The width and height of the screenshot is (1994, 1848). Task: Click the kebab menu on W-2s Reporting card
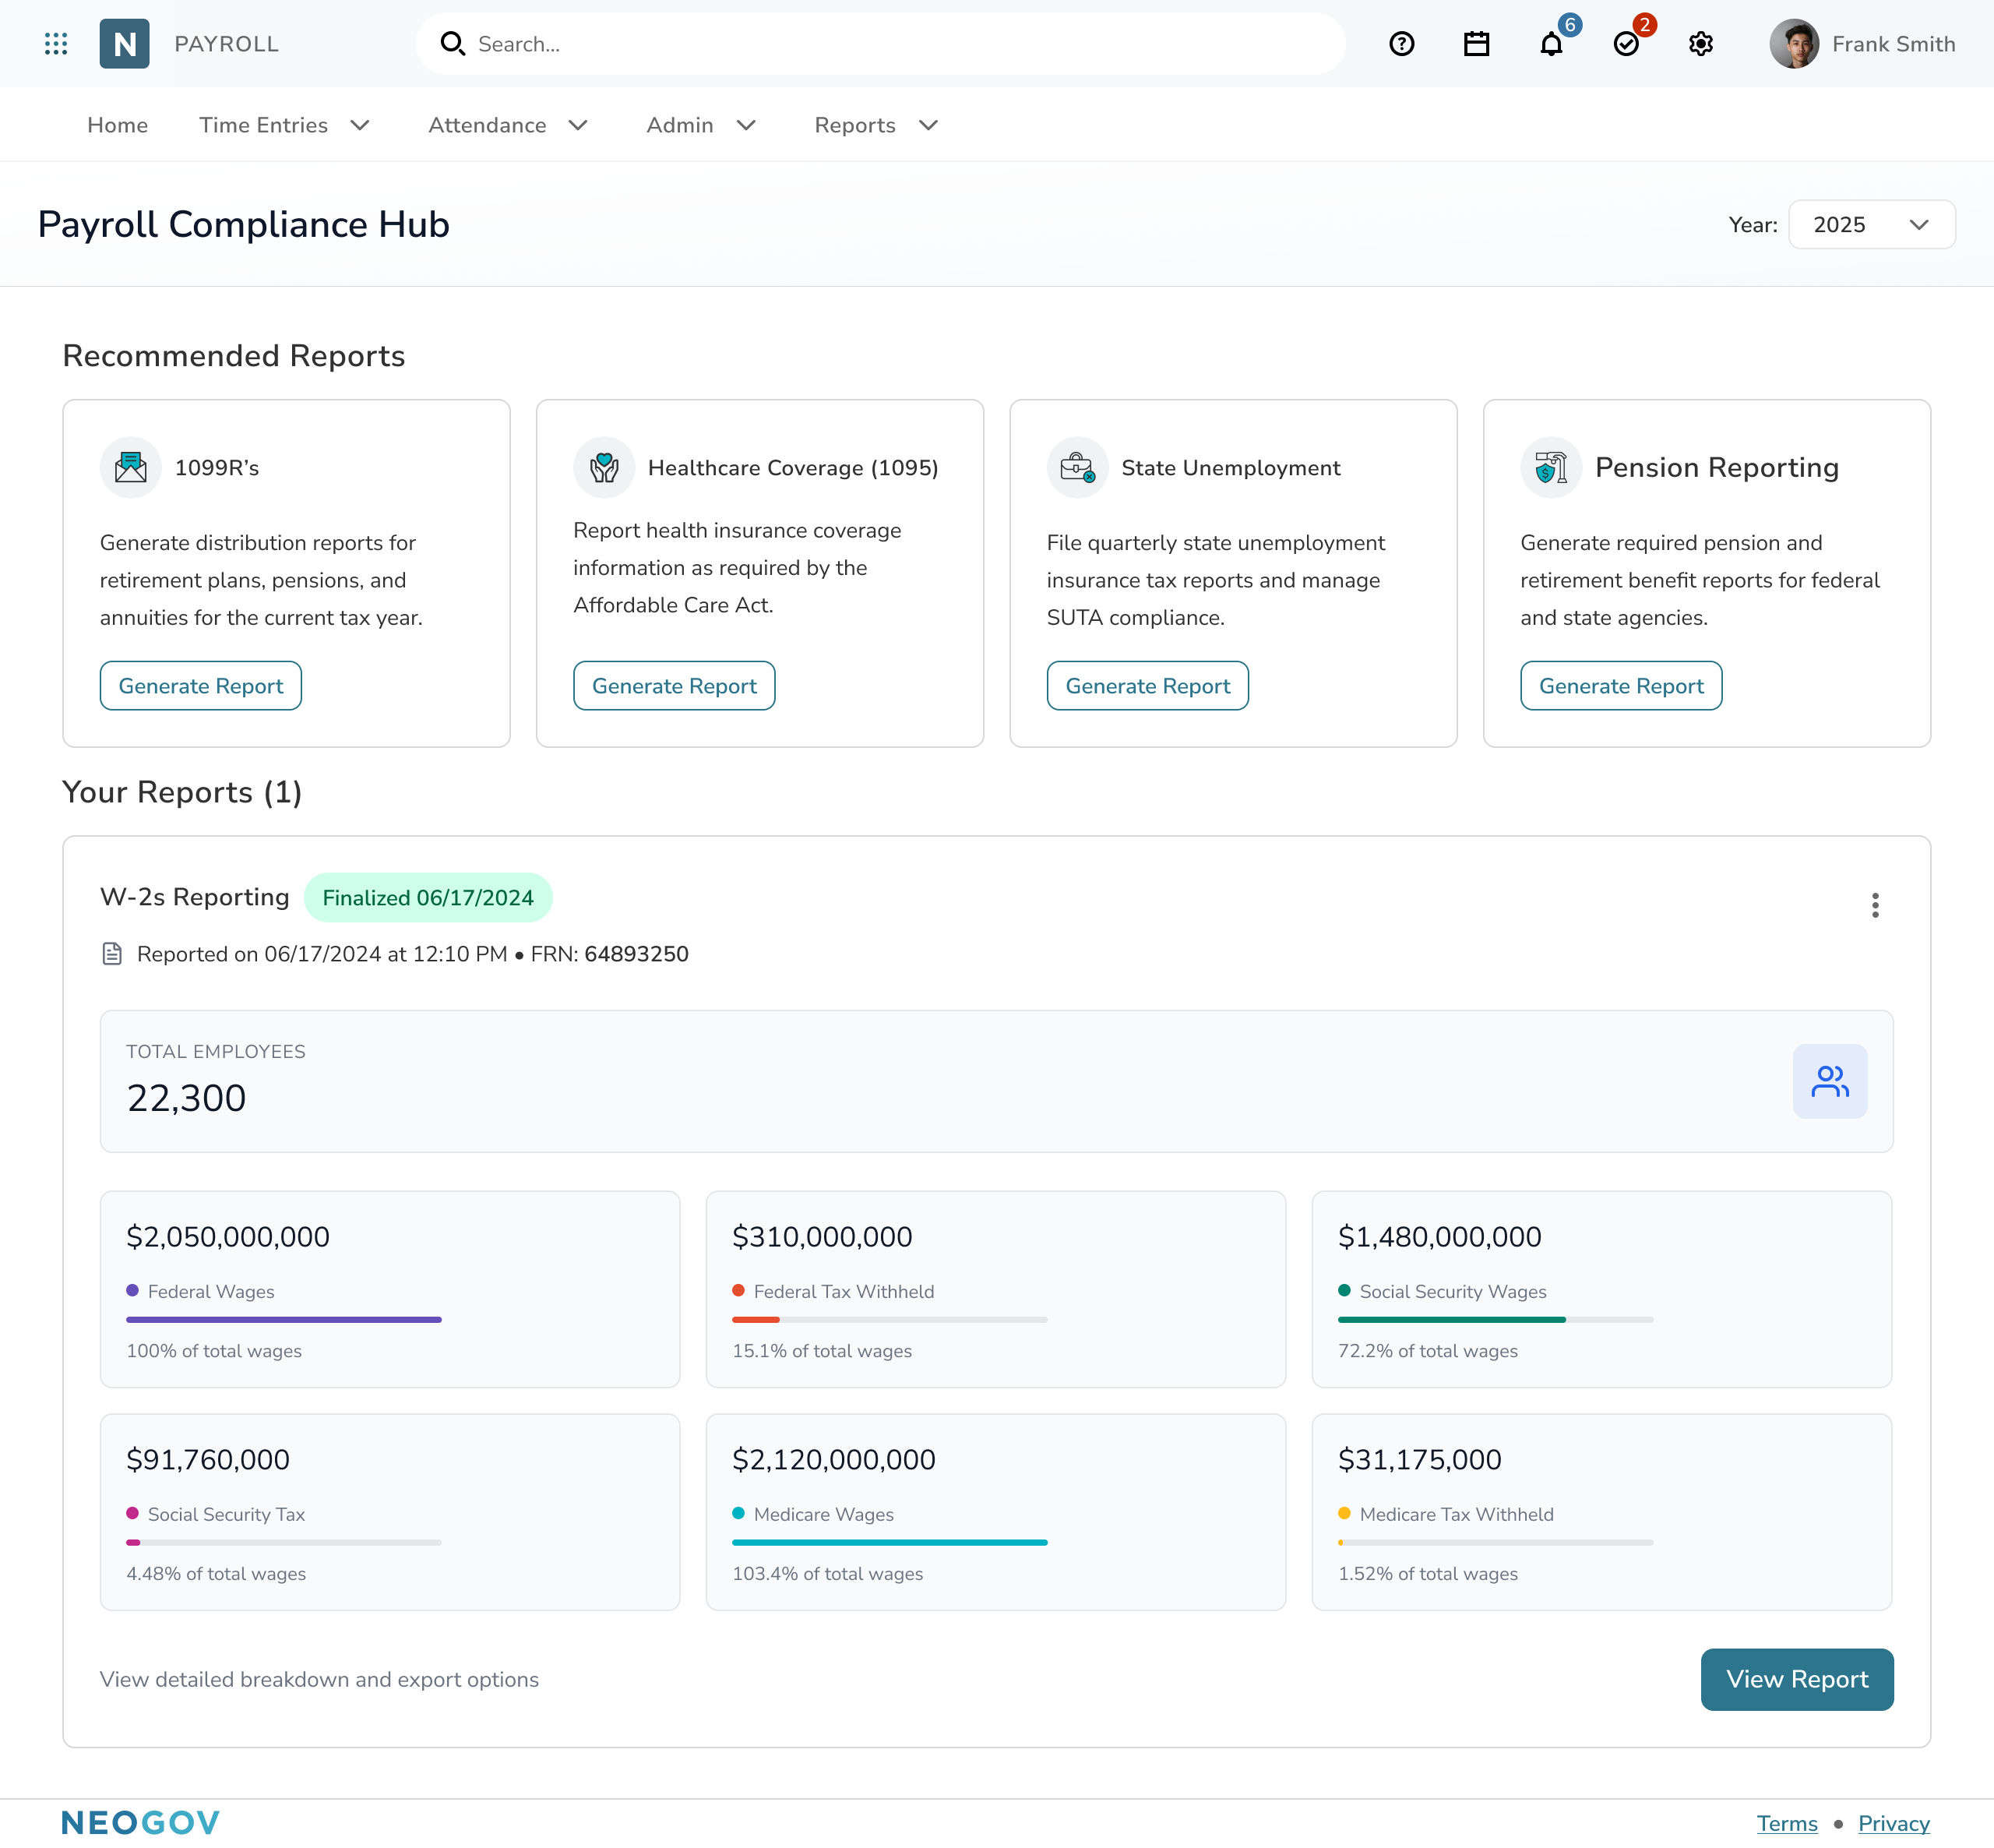point(1876,905)
